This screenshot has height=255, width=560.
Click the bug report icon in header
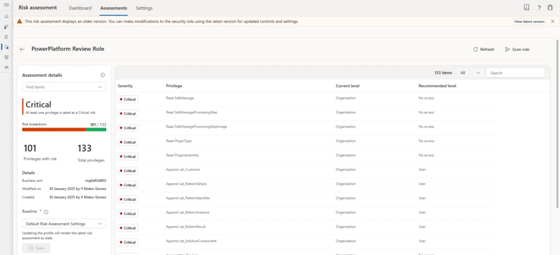coord(551,8)
